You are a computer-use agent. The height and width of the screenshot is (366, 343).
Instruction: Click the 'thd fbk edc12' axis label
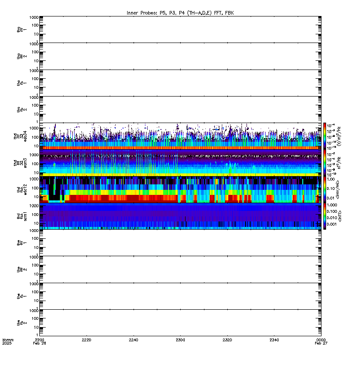(x=21, y=189)
